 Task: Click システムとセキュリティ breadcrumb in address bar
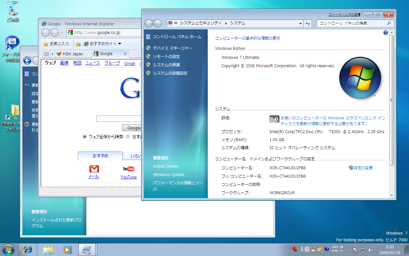(x=201, y=23)
